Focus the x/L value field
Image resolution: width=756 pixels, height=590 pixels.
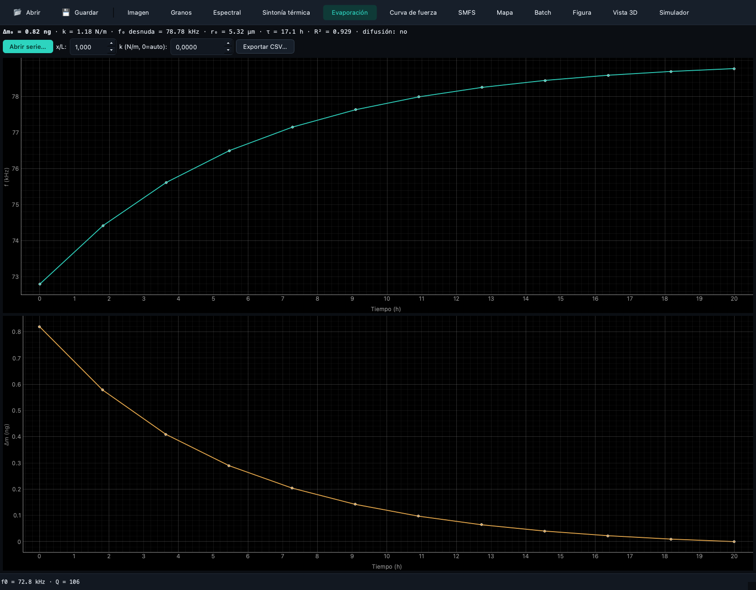(x=89, y=47)
